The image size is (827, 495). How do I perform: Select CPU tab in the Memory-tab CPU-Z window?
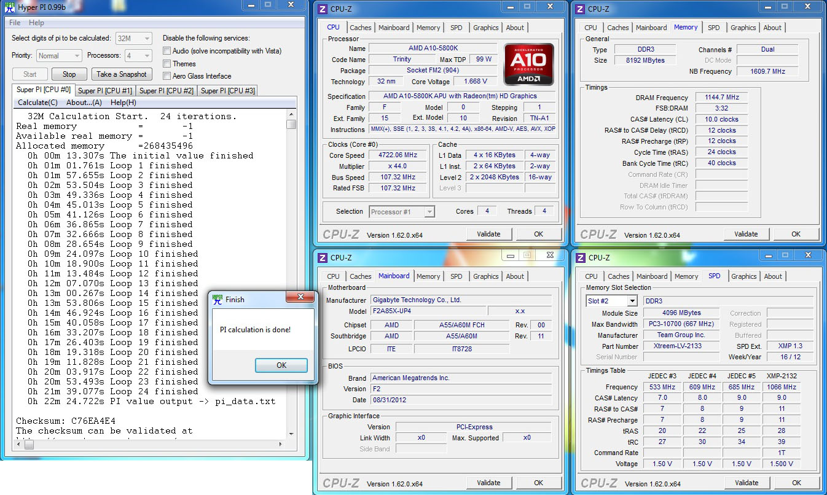tap(590, 28)
